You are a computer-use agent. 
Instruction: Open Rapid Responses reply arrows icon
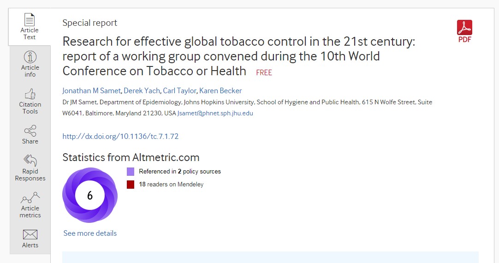(30, 161)
